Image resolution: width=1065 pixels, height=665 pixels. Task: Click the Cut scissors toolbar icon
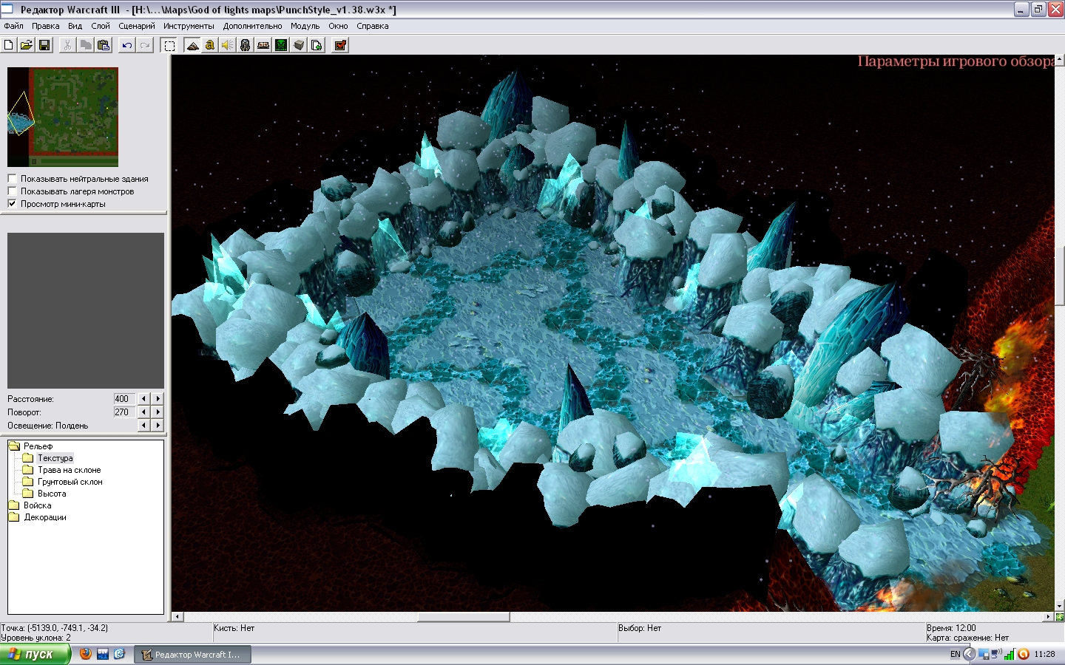click(67, 45)
